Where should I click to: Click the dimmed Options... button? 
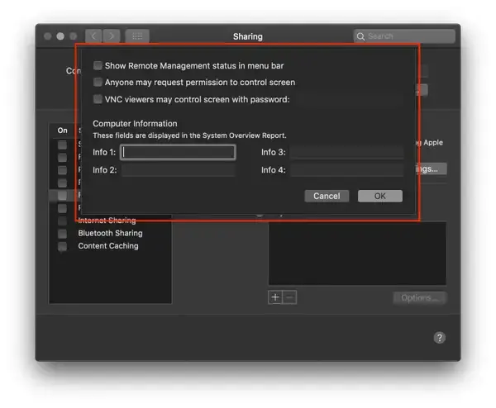coord(420,297)
